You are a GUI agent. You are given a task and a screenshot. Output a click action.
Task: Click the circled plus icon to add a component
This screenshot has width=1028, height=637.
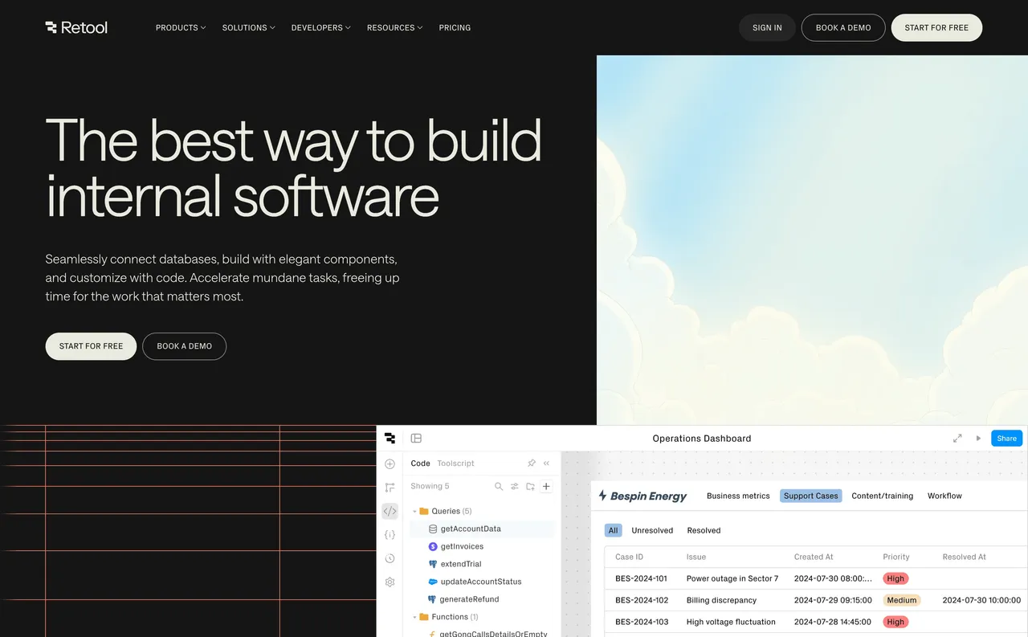(390, 463)
